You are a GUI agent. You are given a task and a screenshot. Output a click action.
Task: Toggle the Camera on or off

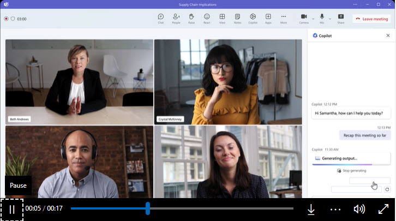pos(303,18)
